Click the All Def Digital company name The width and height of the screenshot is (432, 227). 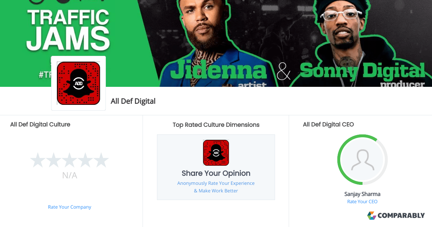[133, 101]
